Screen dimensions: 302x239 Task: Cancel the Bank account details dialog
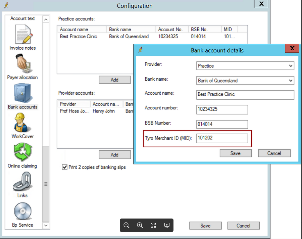[274, 153]
